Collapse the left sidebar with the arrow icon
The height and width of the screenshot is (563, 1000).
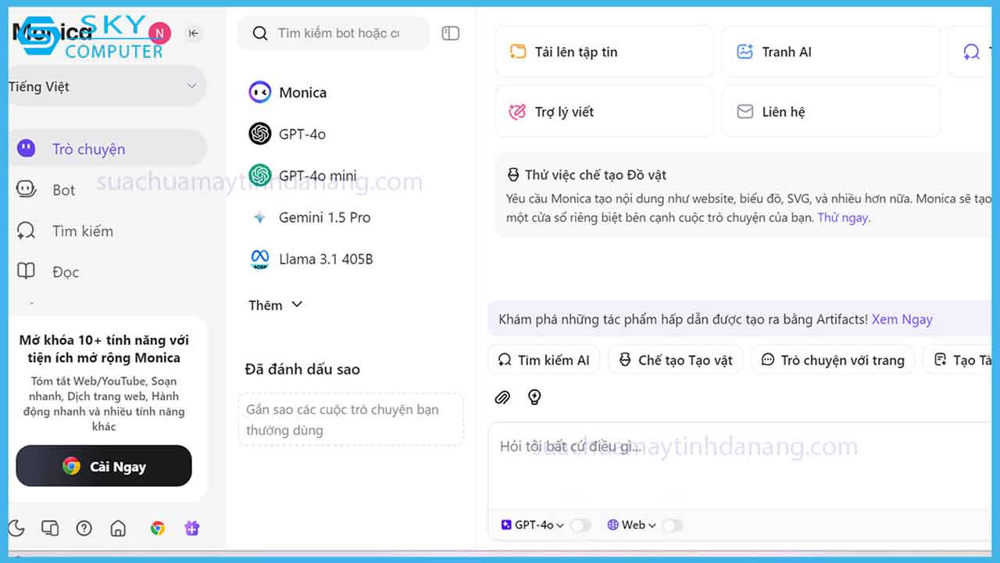point(194,33)
